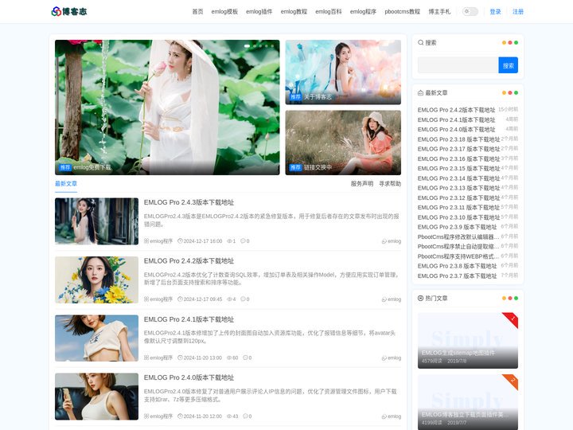This screenshot has width=573, height=430.
Task: Open hot article EMLOG生成sitemap地图插件
Action: tap(468, 341)
